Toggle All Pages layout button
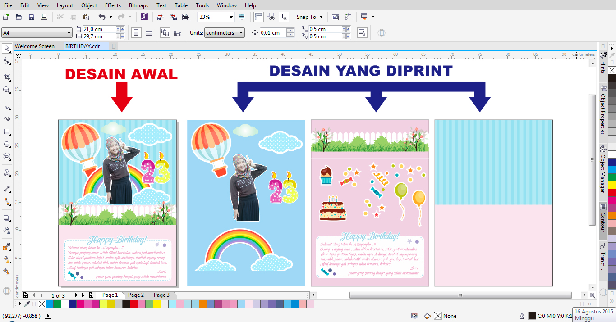 coord(165,32)
